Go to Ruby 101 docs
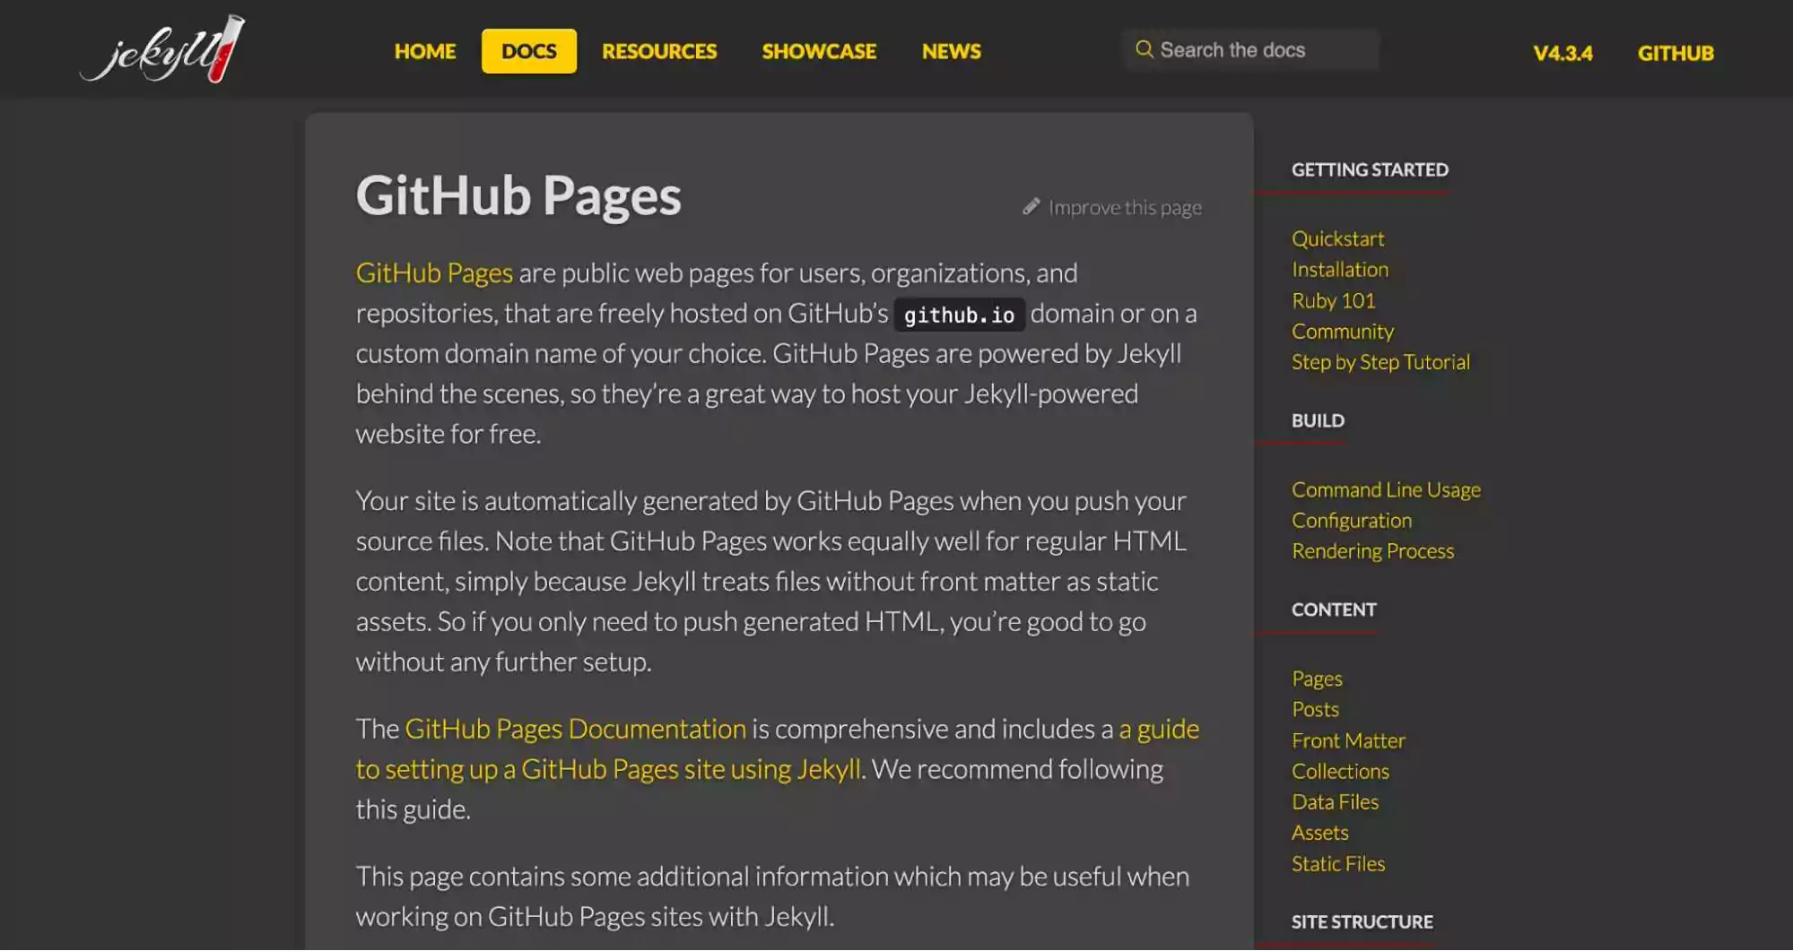The height and width of the screenshot is (951, 1793). coord(1333,300)
